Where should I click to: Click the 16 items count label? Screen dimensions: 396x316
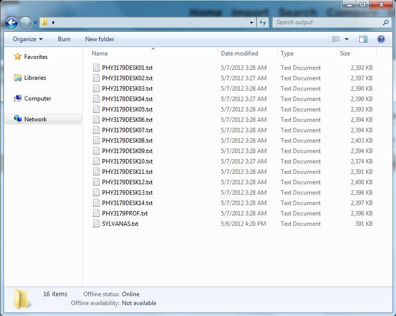(x=55, y=294)
